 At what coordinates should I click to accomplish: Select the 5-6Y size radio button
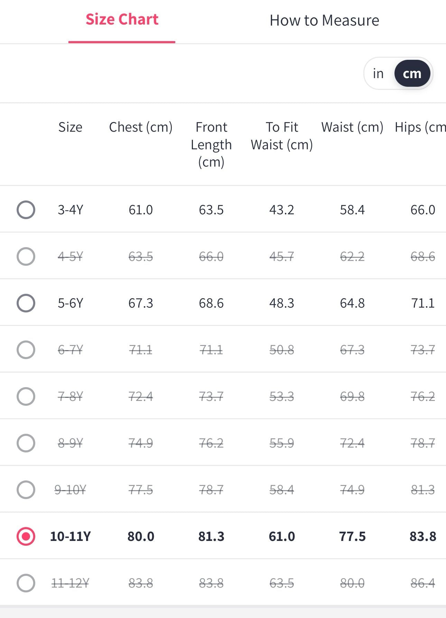click(x=26, y=303)
